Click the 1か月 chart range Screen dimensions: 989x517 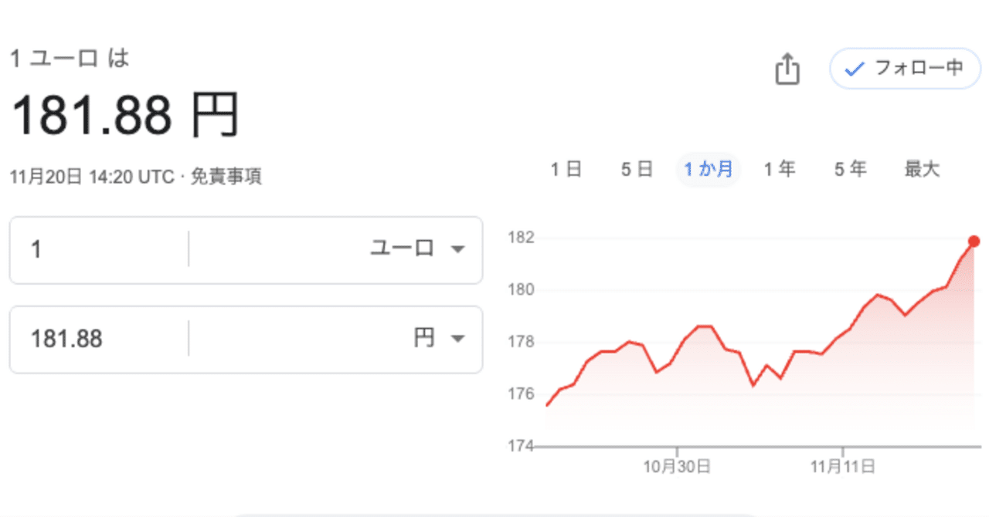click(708, 169)
